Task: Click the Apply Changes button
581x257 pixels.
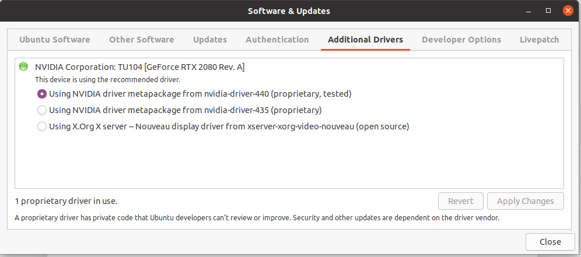Action: 526,201
